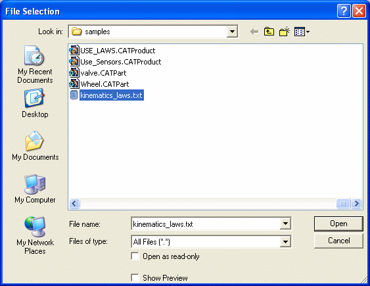Image resolution: width=370 pixels, height=286 pixels.
Task: Open the View menu icon
Action: (x=302, y=32)
